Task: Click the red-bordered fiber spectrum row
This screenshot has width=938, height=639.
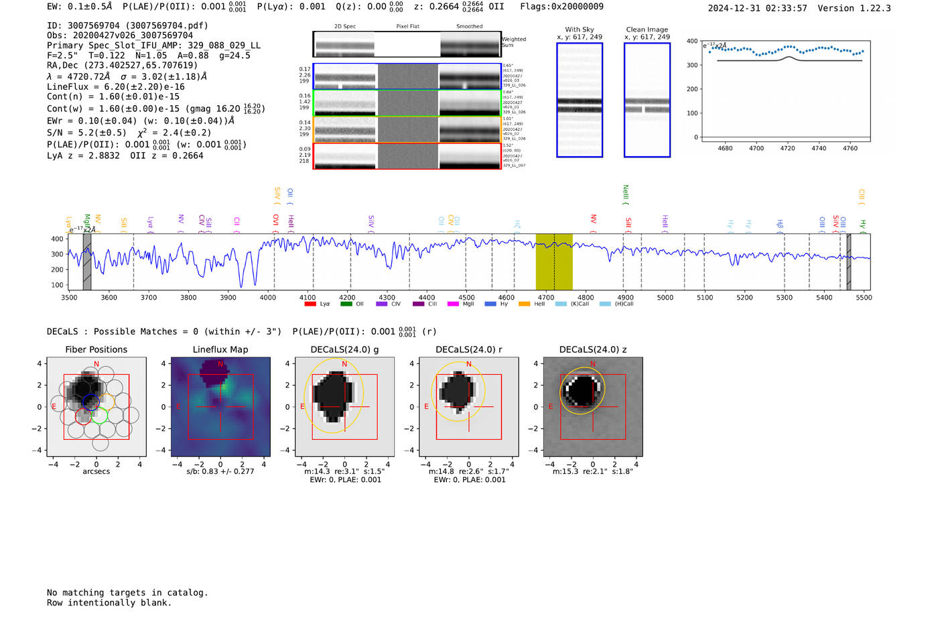Action: (407, 156)
